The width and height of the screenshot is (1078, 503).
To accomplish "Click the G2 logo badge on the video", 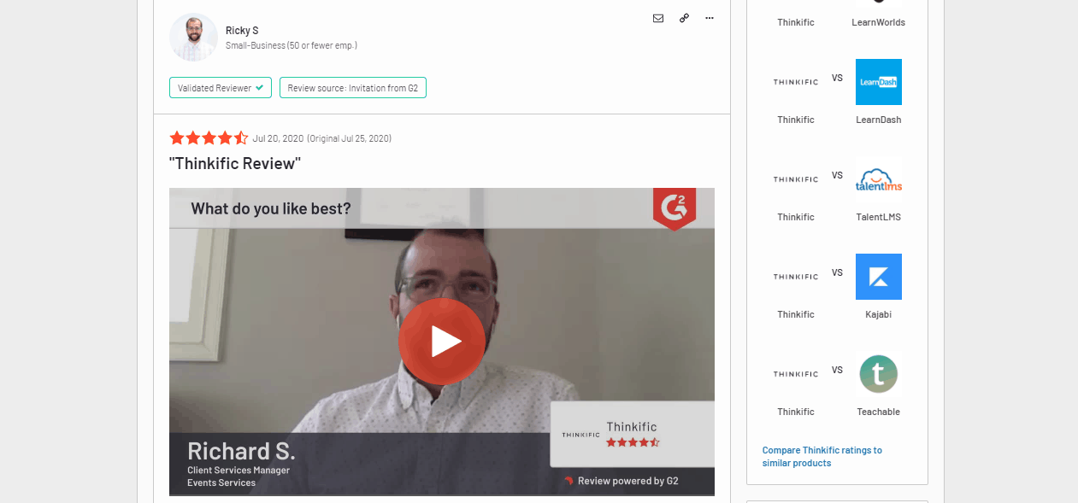I will point(674,209).
